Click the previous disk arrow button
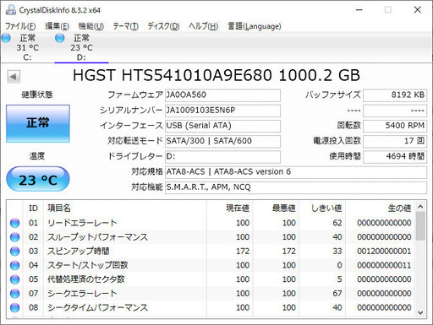The height and width of the screenshot is (325, 433). (14, 77)
